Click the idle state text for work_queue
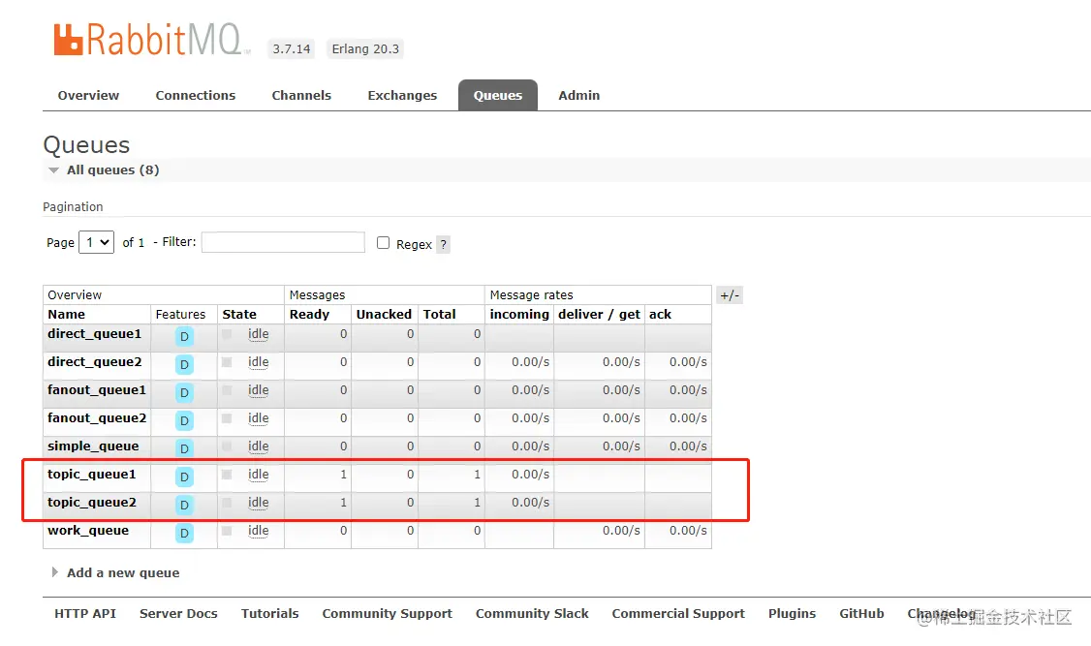Viewport: 1091px width, 646px height. [x=258, y=531]
